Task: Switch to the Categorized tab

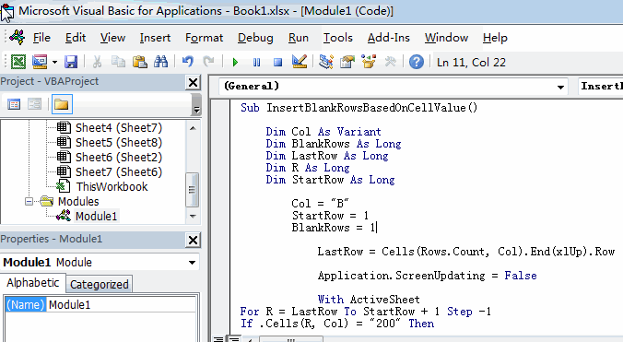Action: [100, 285]
